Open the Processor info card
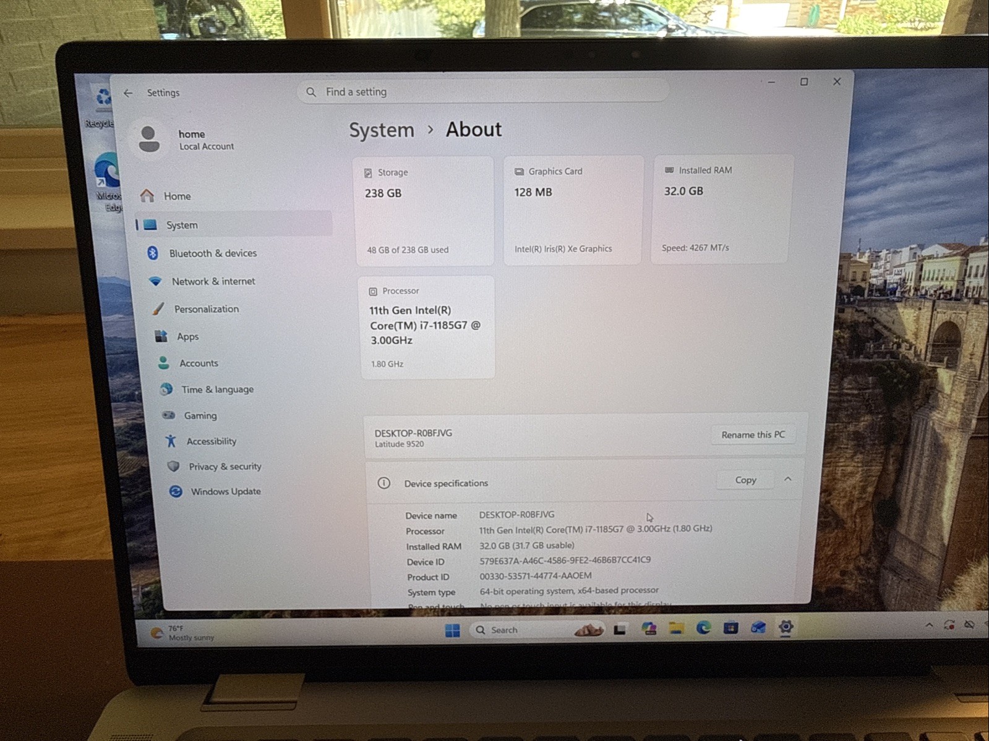Image resolution: width=989 pixels, height=741 pixels. (x=427, y=328)
